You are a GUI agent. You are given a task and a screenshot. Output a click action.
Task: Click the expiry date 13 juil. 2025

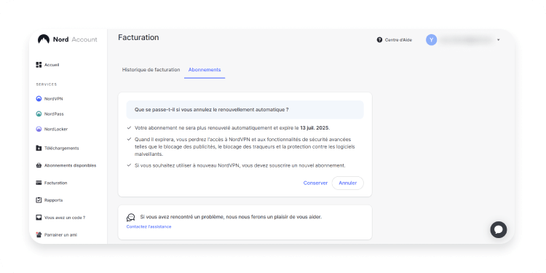point(314,128)
